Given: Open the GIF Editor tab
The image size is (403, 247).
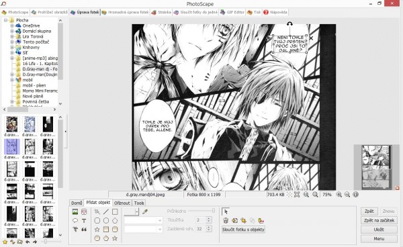Looking at the screenshot, I should point(232,12).
